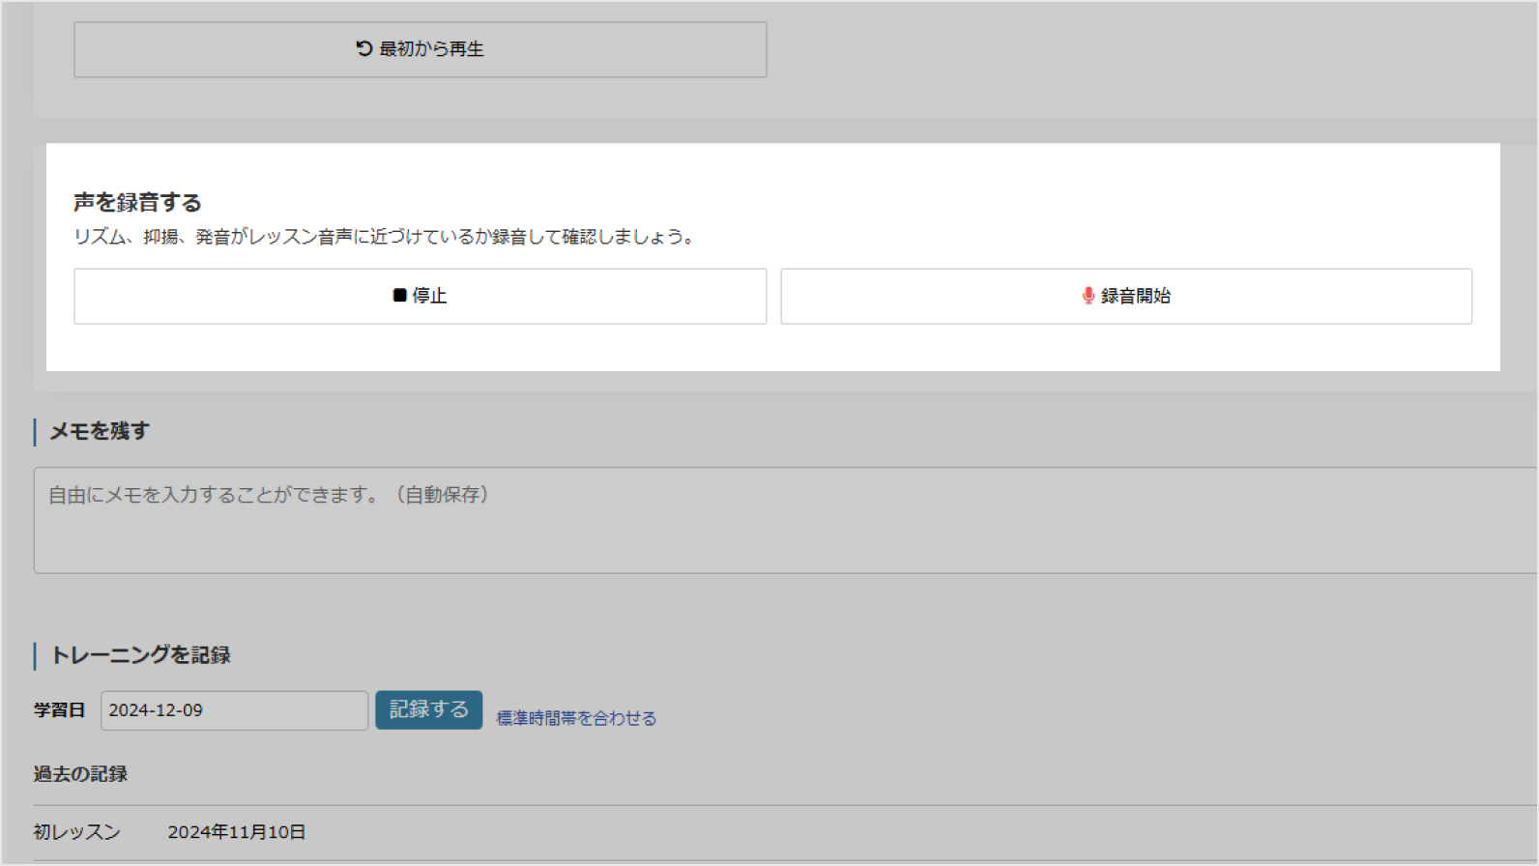1539x866 pixels.
Task: Click the 声を録音する heading
Action: [x=137, y=202]
